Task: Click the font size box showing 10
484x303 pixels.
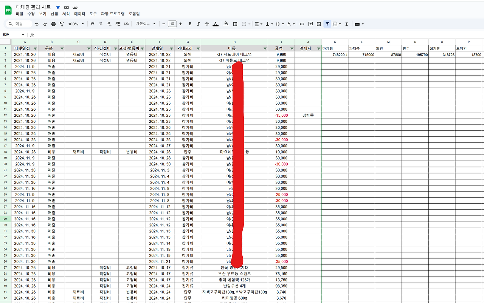Action: 172,24
